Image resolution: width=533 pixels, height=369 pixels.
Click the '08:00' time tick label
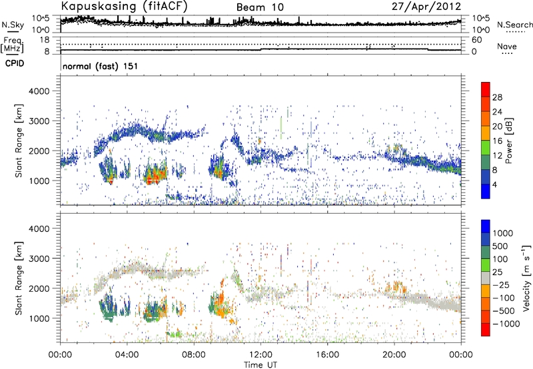click(194, 355)
